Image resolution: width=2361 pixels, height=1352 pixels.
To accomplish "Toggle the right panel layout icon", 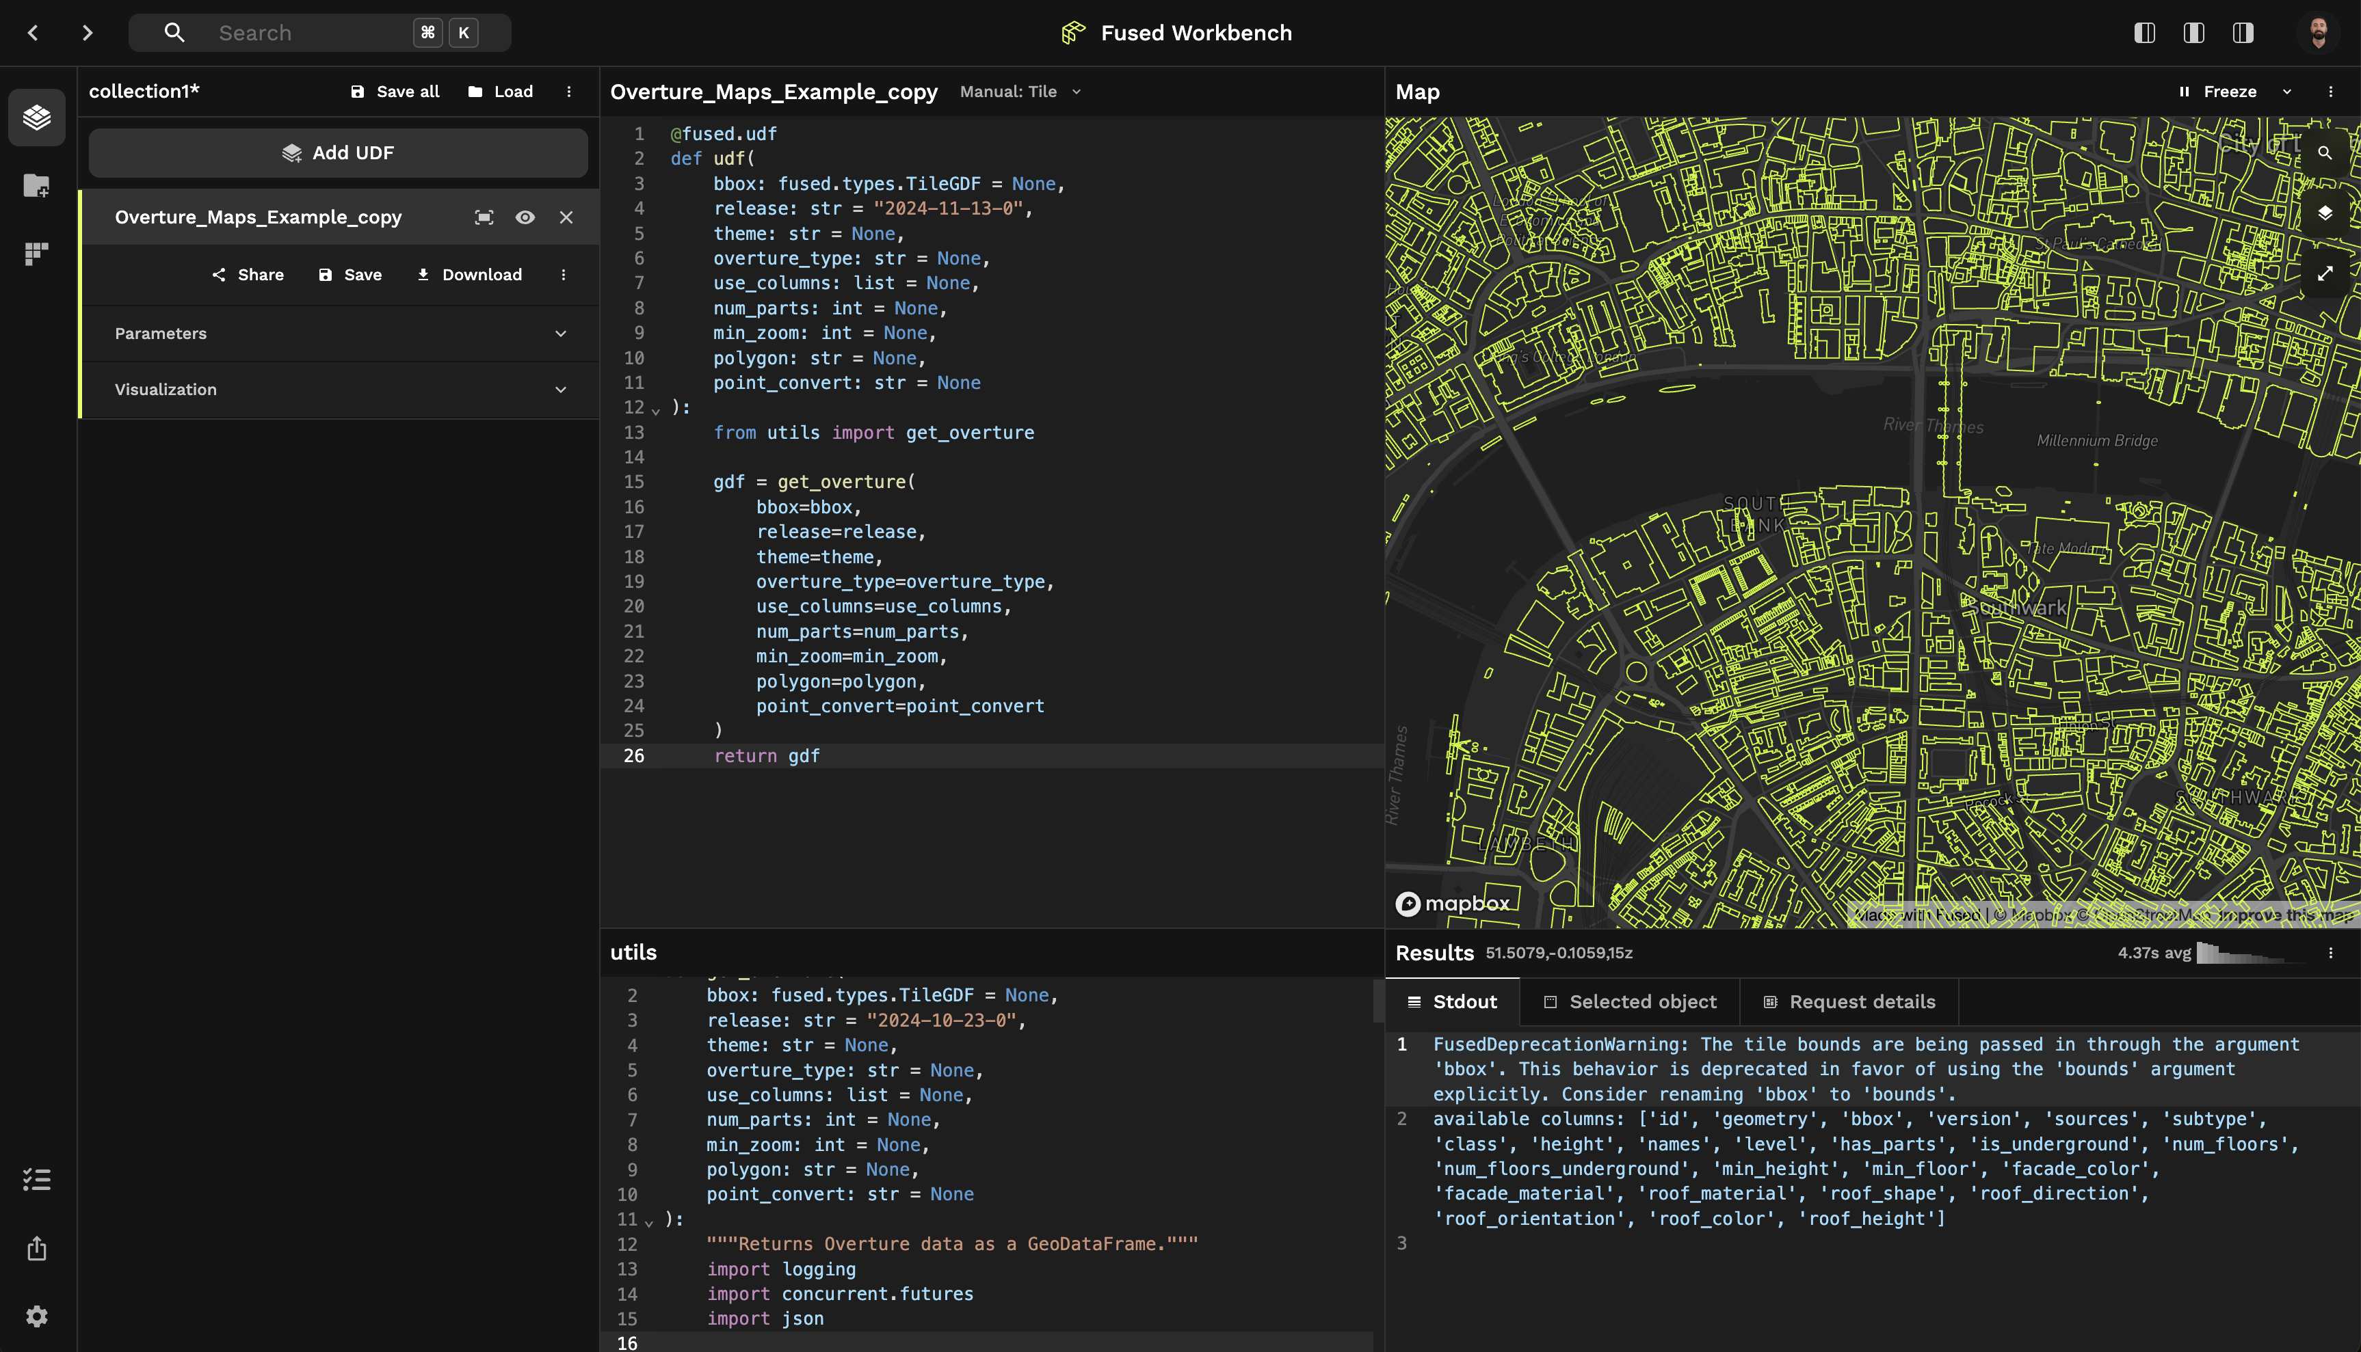I will pos(2243,33).
